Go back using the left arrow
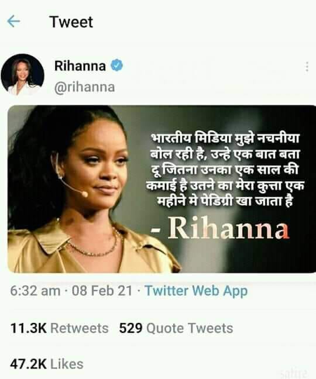This screenshot has width=316, height=379. pyautogui.click(x=13, y=22)
